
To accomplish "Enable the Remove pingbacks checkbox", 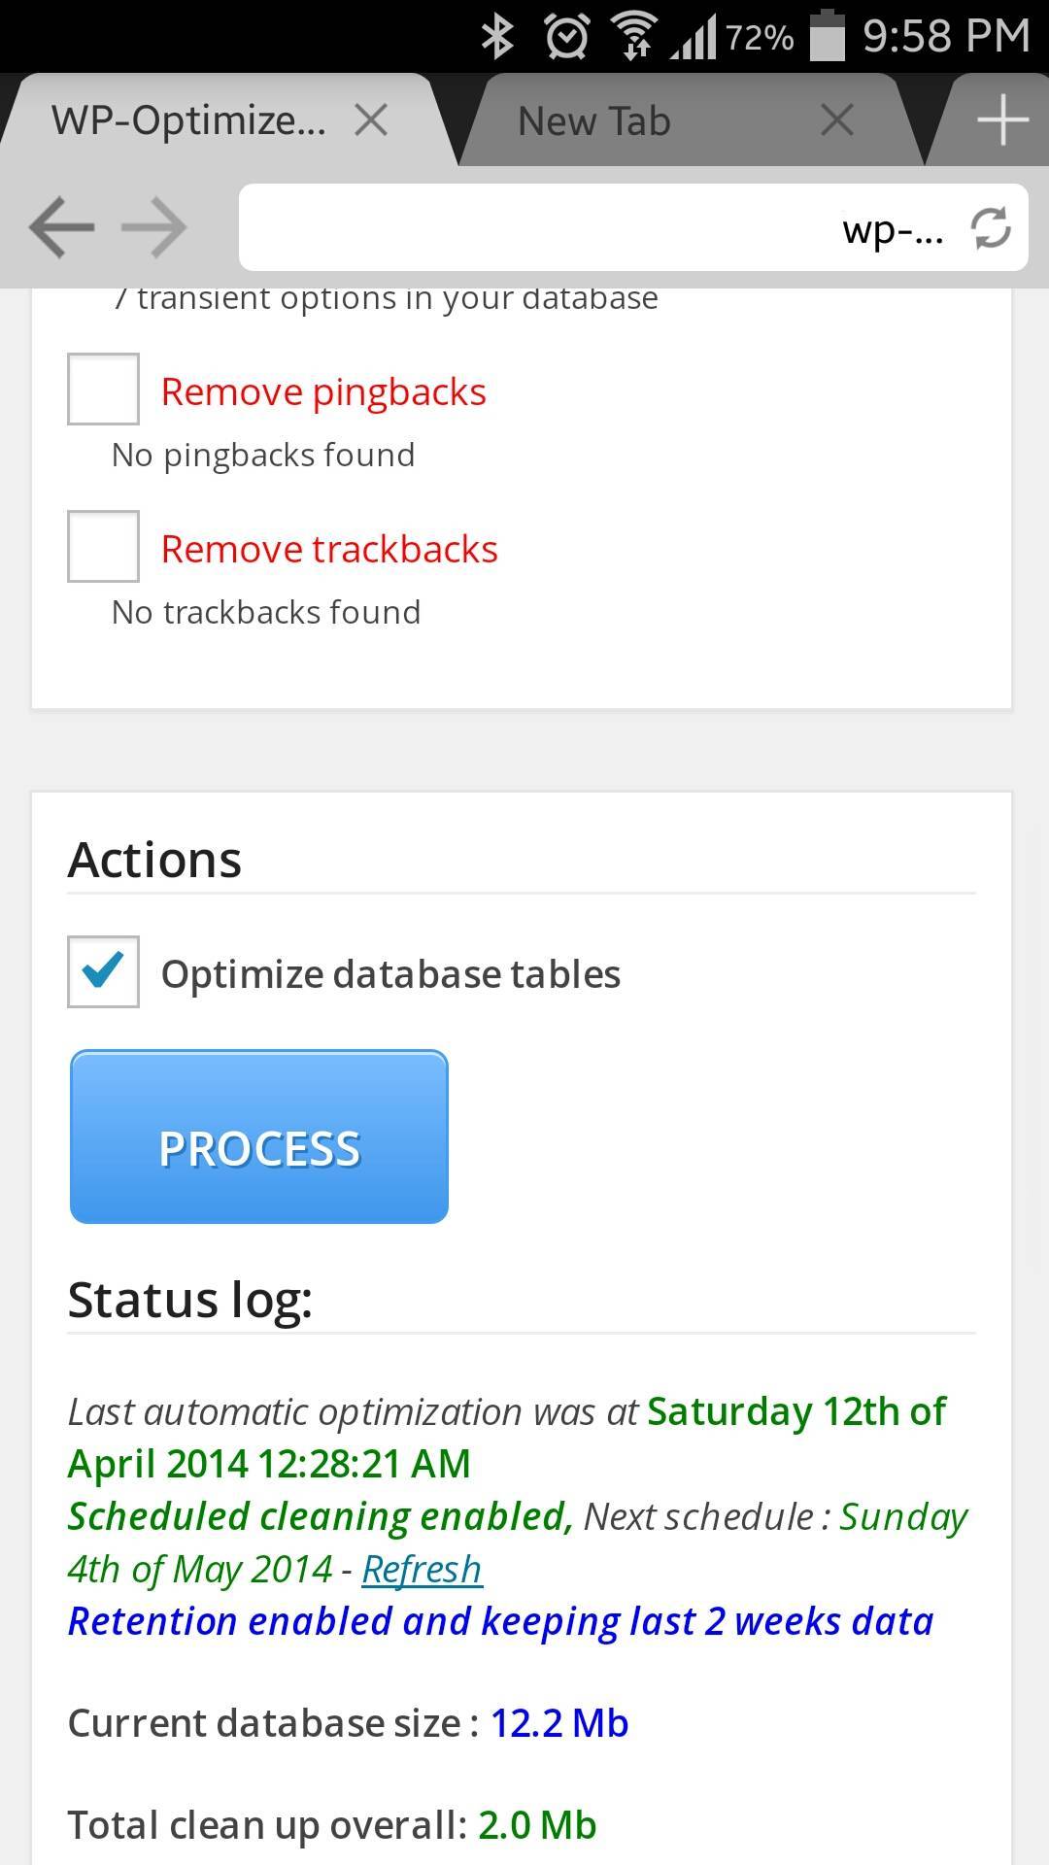I will 103,390.
